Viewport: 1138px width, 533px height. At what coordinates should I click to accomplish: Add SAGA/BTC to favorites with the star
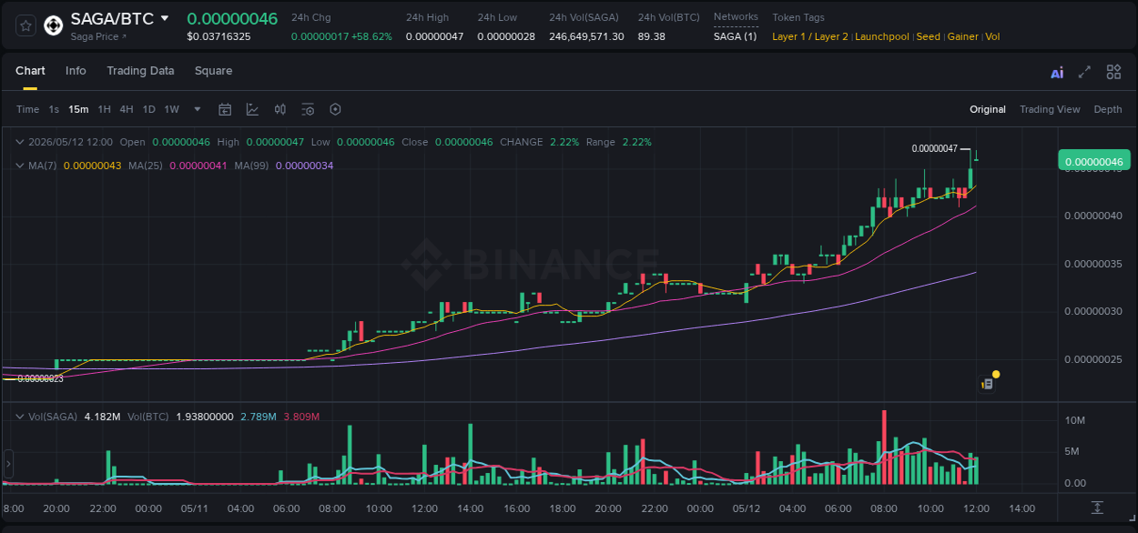tap(25, 25)
